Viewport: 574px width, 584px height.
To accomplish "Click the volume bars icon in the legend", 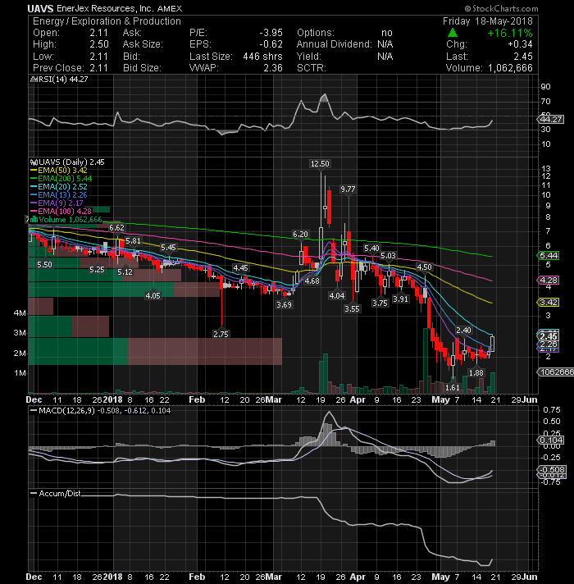I will point(34,220).
